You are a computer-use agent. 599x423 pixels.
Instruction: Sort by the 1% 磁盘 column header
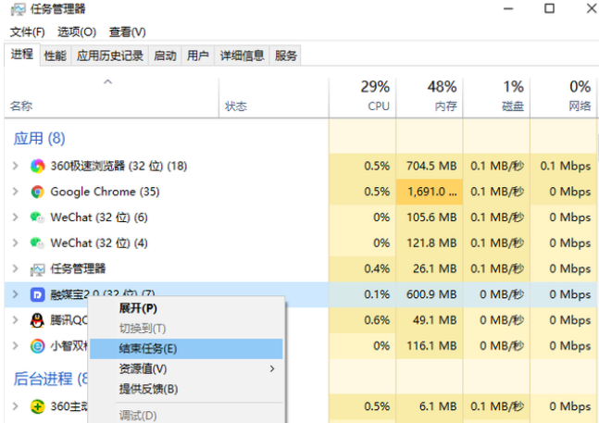[496, 97]
